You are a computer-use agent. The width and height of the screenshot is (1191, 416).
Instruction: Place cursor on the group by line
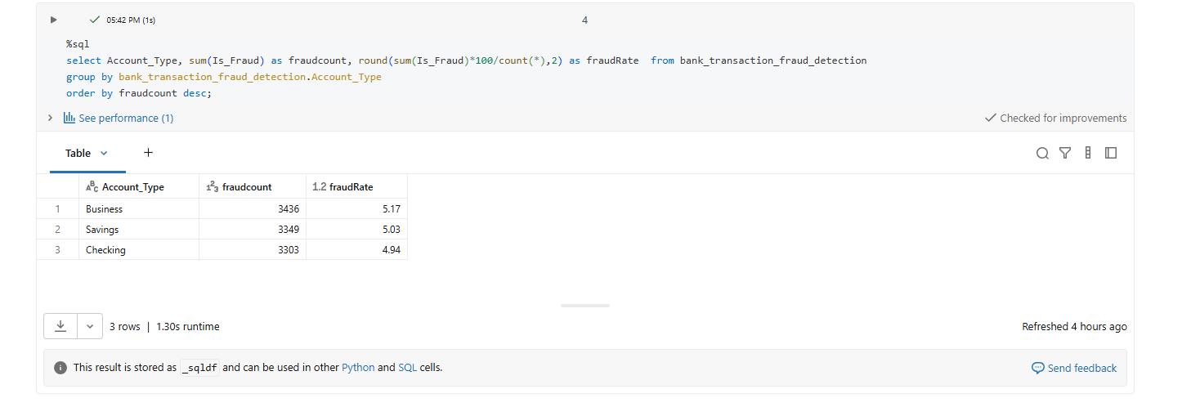coord(224,77)
